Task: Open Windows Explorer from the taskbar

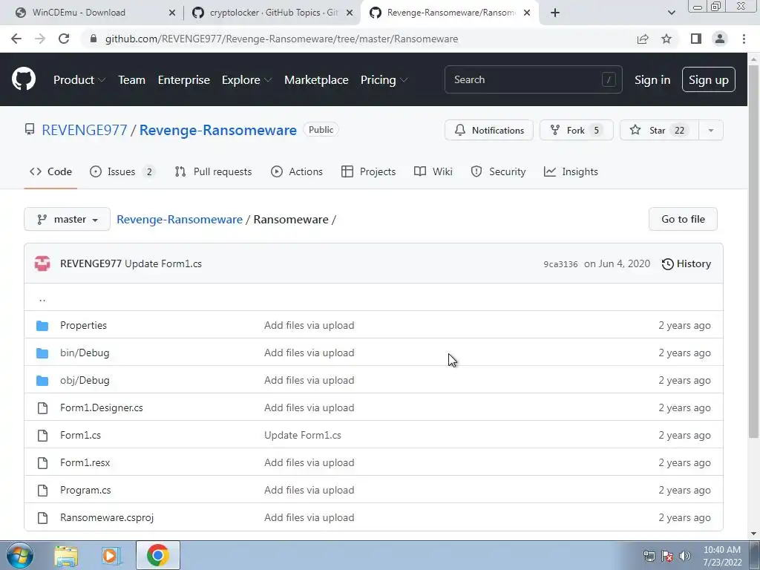Action: pos(66,556)
